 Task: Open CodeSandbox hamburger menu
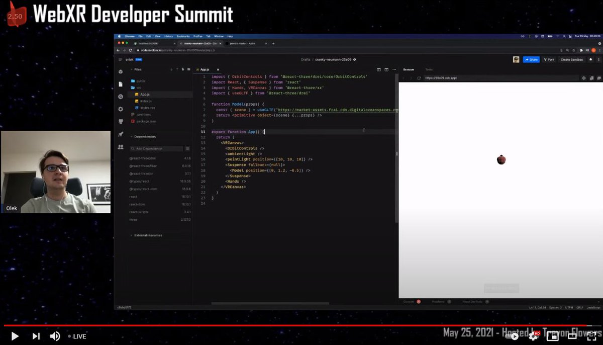[x=120, y=59]
